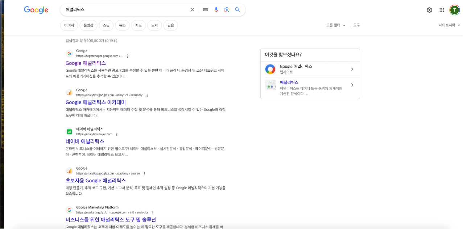Start voice search with the microphone icon
The width and height of the screenshot is (463, 229).
[216, 10]
